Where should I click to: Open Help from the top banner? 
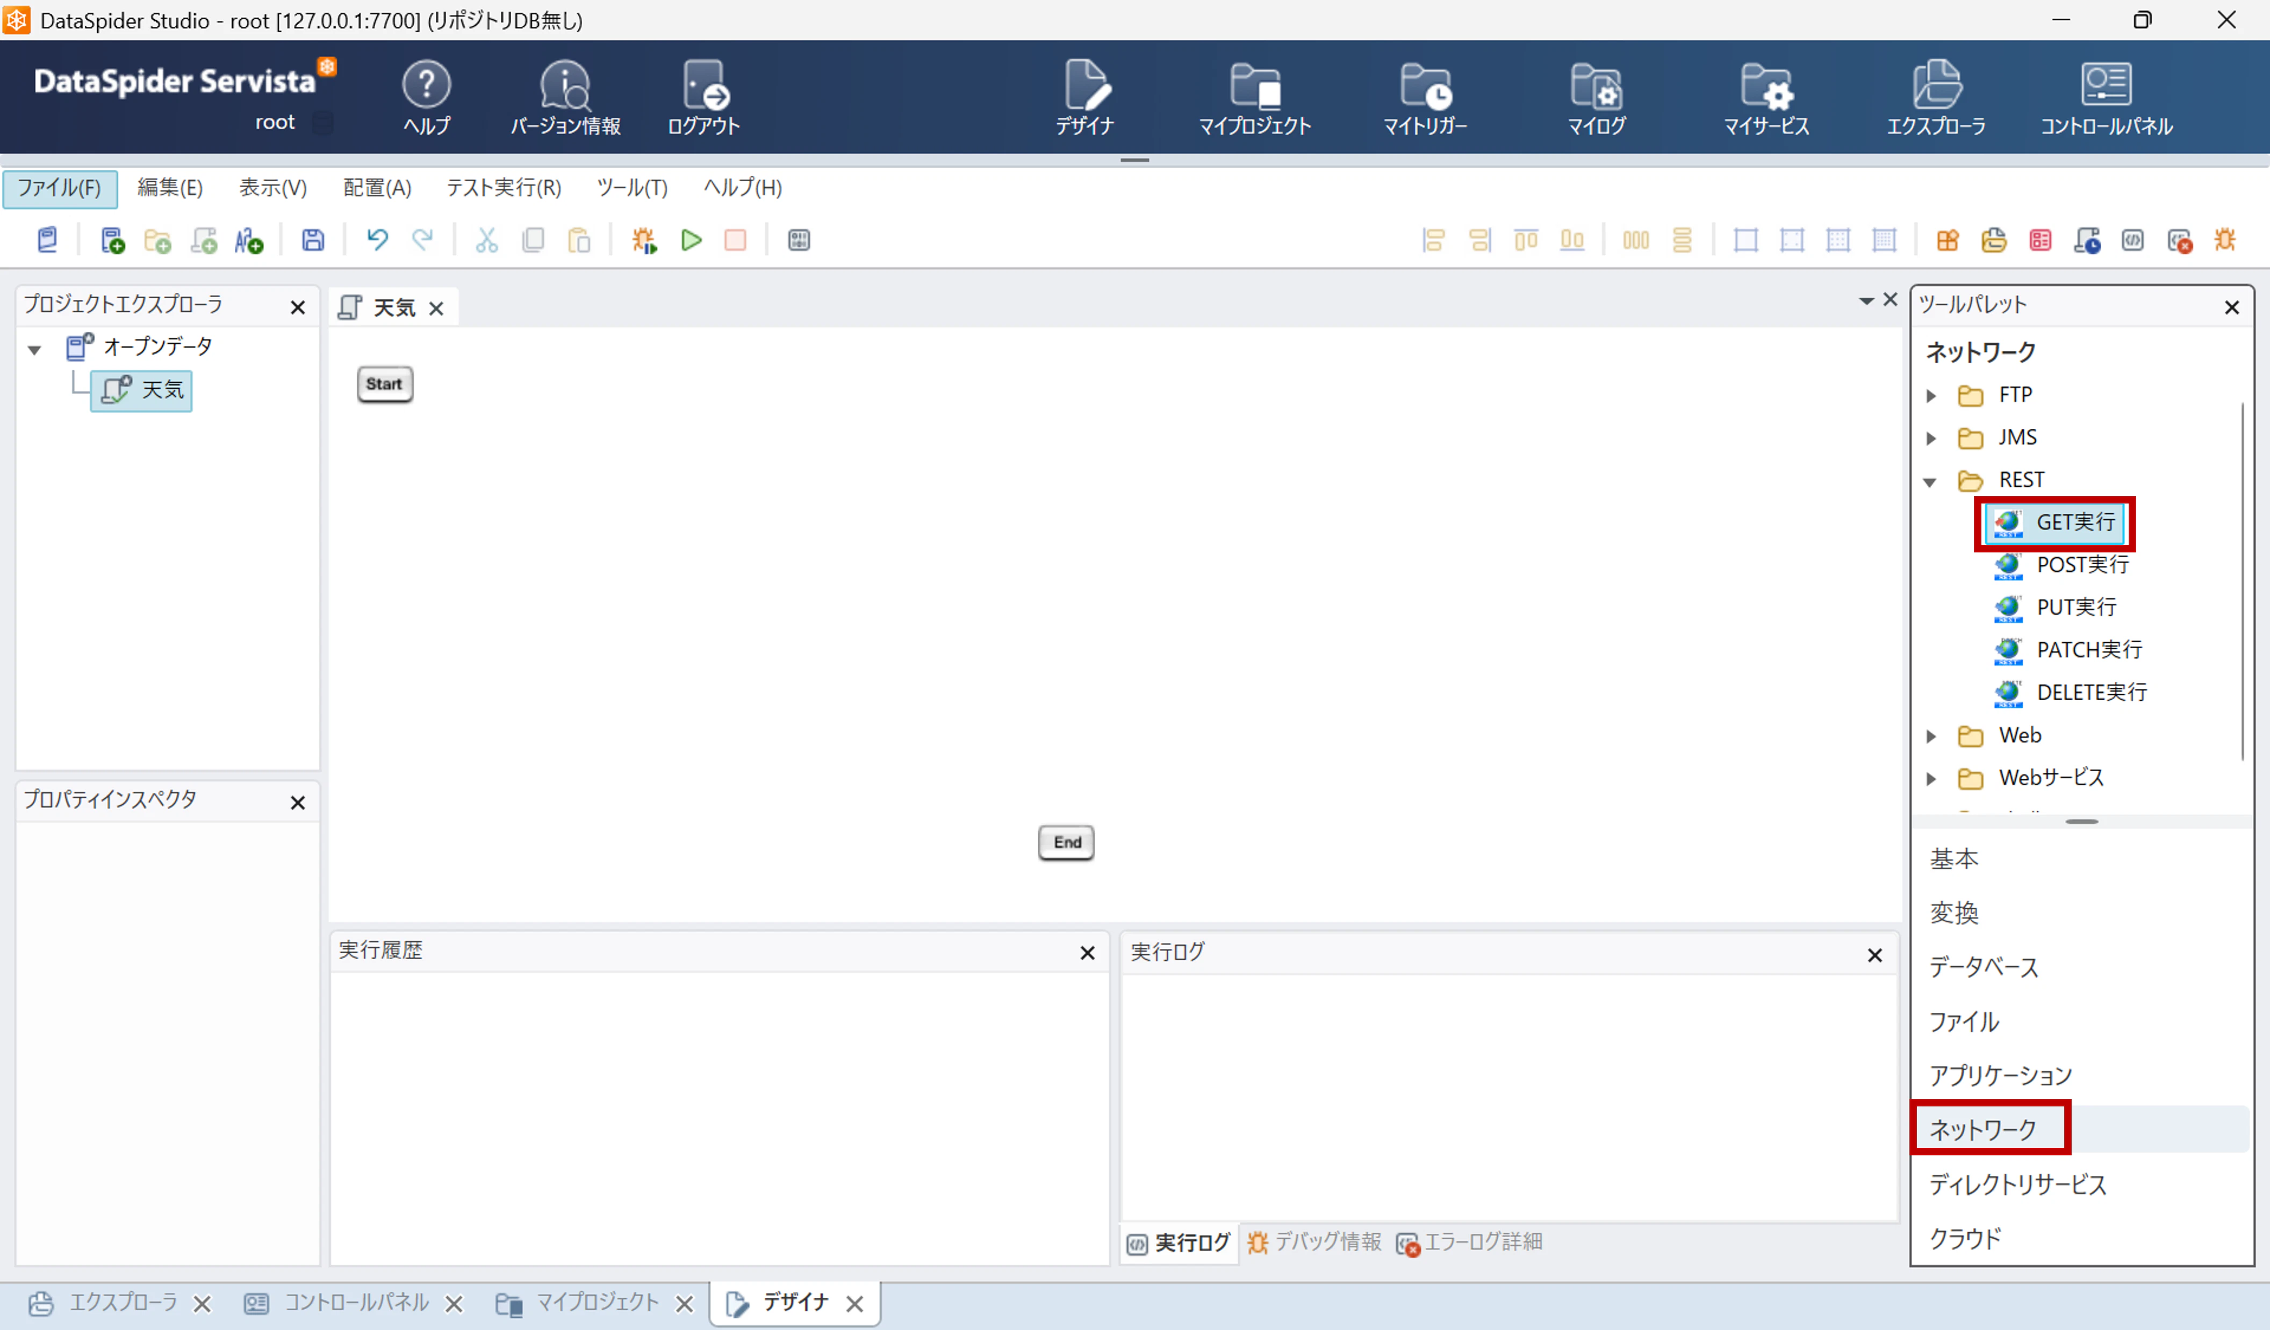426,97
